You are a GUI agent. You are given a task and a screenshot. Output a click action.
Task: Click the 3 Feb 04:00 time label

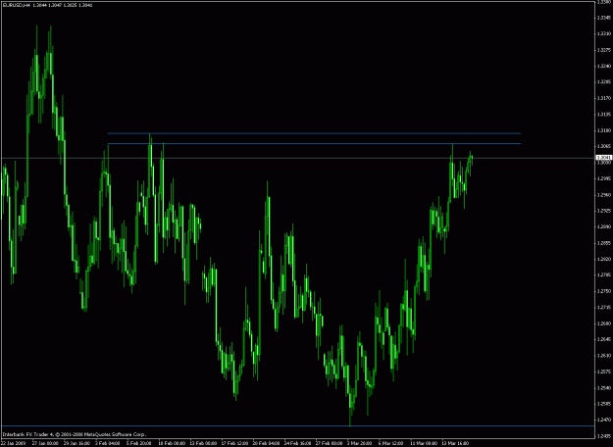pos(108,443)
